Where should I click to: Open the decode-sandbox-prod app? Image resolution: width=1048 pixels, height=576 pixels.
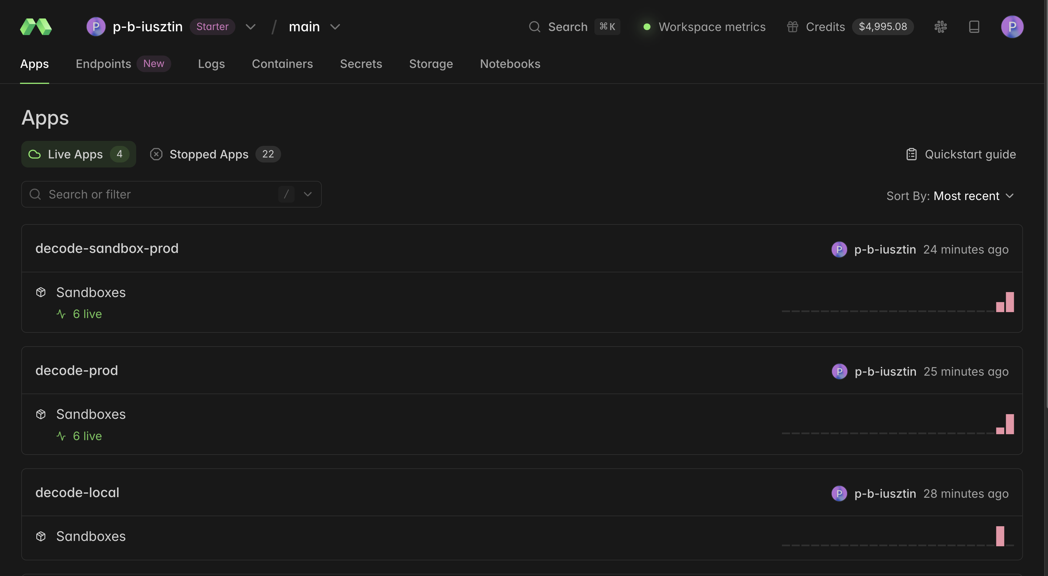coord(107,249)
